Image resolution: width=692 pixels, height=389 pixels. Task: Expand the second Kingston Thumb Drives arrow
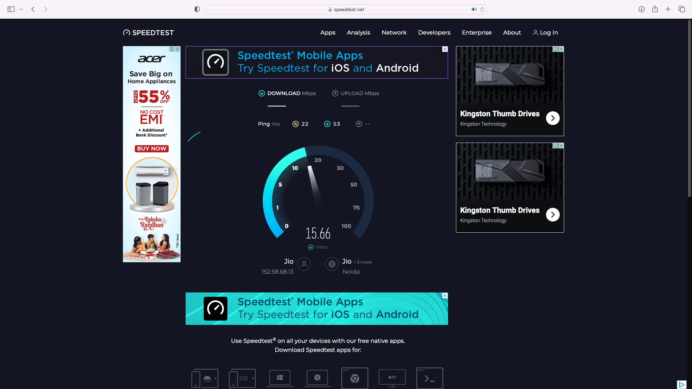coord(553,215)
